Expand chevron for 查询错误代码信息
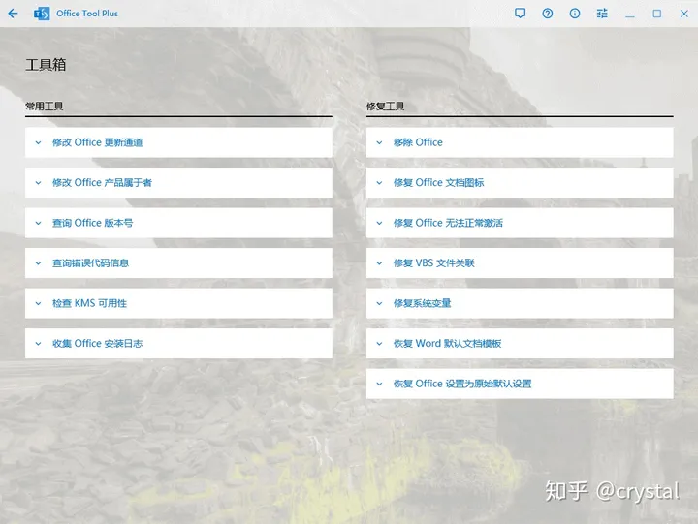This screenshot has width=698, height=524. (x=38, y=263)
